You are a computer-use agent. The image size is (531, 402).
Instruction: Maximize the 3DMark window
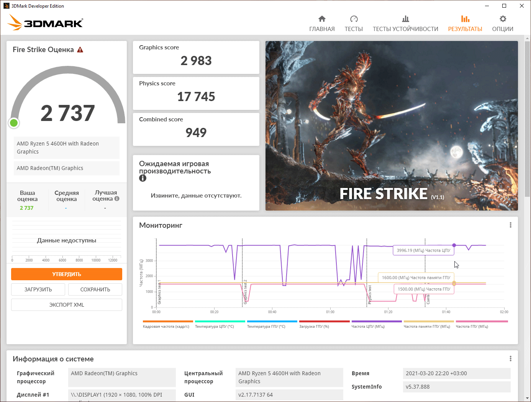(x=504, y=6)
